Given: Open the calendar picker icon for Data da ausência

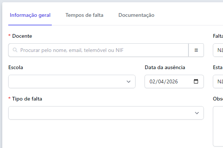Looking at the screenshot, I should click(x=196, y=81).
